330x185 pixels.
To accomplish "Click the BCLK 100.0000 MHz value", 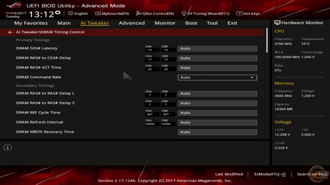I will click(287, 57).
